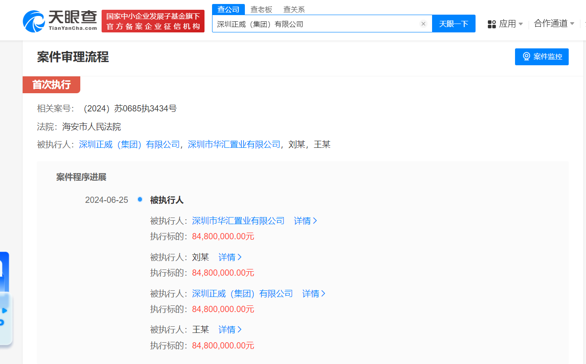586x364 pixels.
Task: Switch to the 查老板 tab
Action: coord(262,9)
